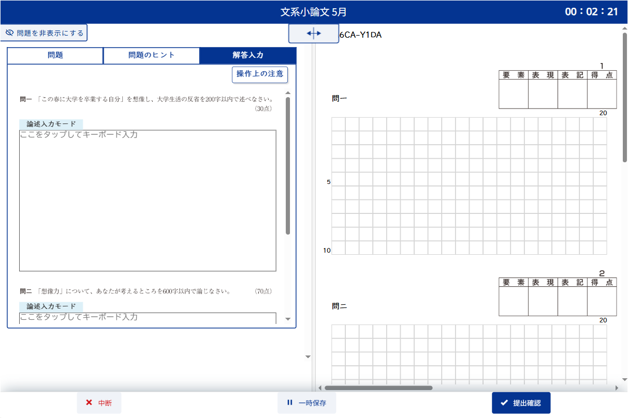Click the eye-slash icon to hide the question
The width and height of the screenshot is (628, 418).
pos(9,33)
